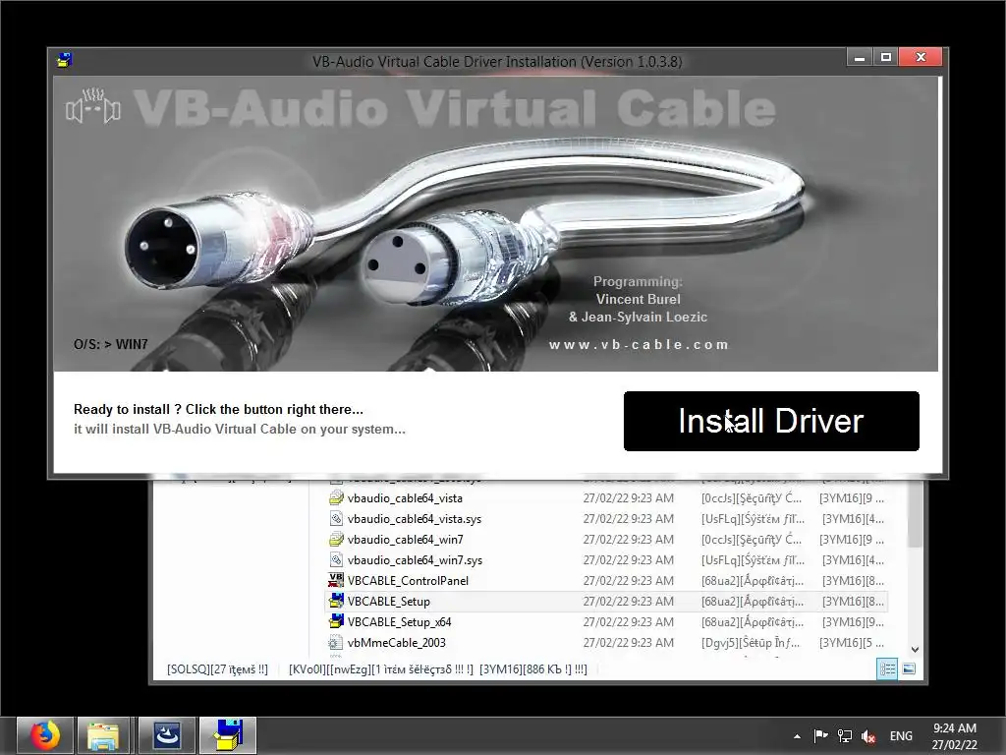Click the date cell of VBCABLE_Setup_x64 row

click(628, 621)
